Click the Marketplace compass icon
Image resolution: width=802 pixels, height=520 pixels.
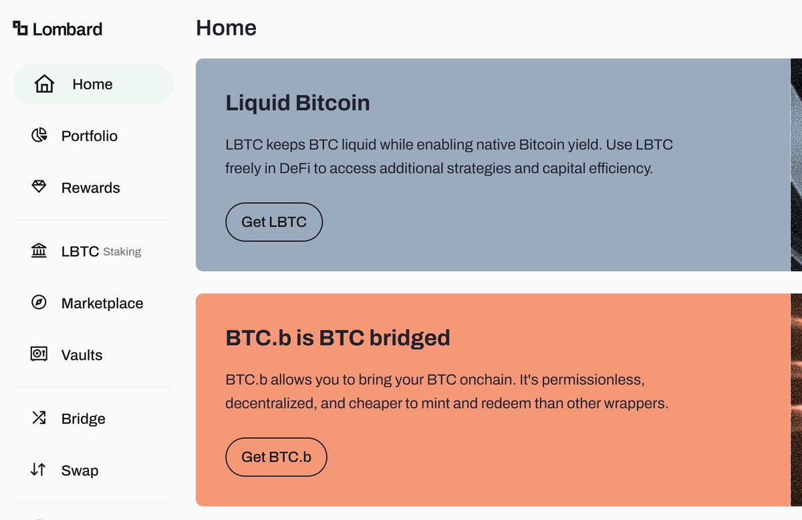click(x=39, y=303)
